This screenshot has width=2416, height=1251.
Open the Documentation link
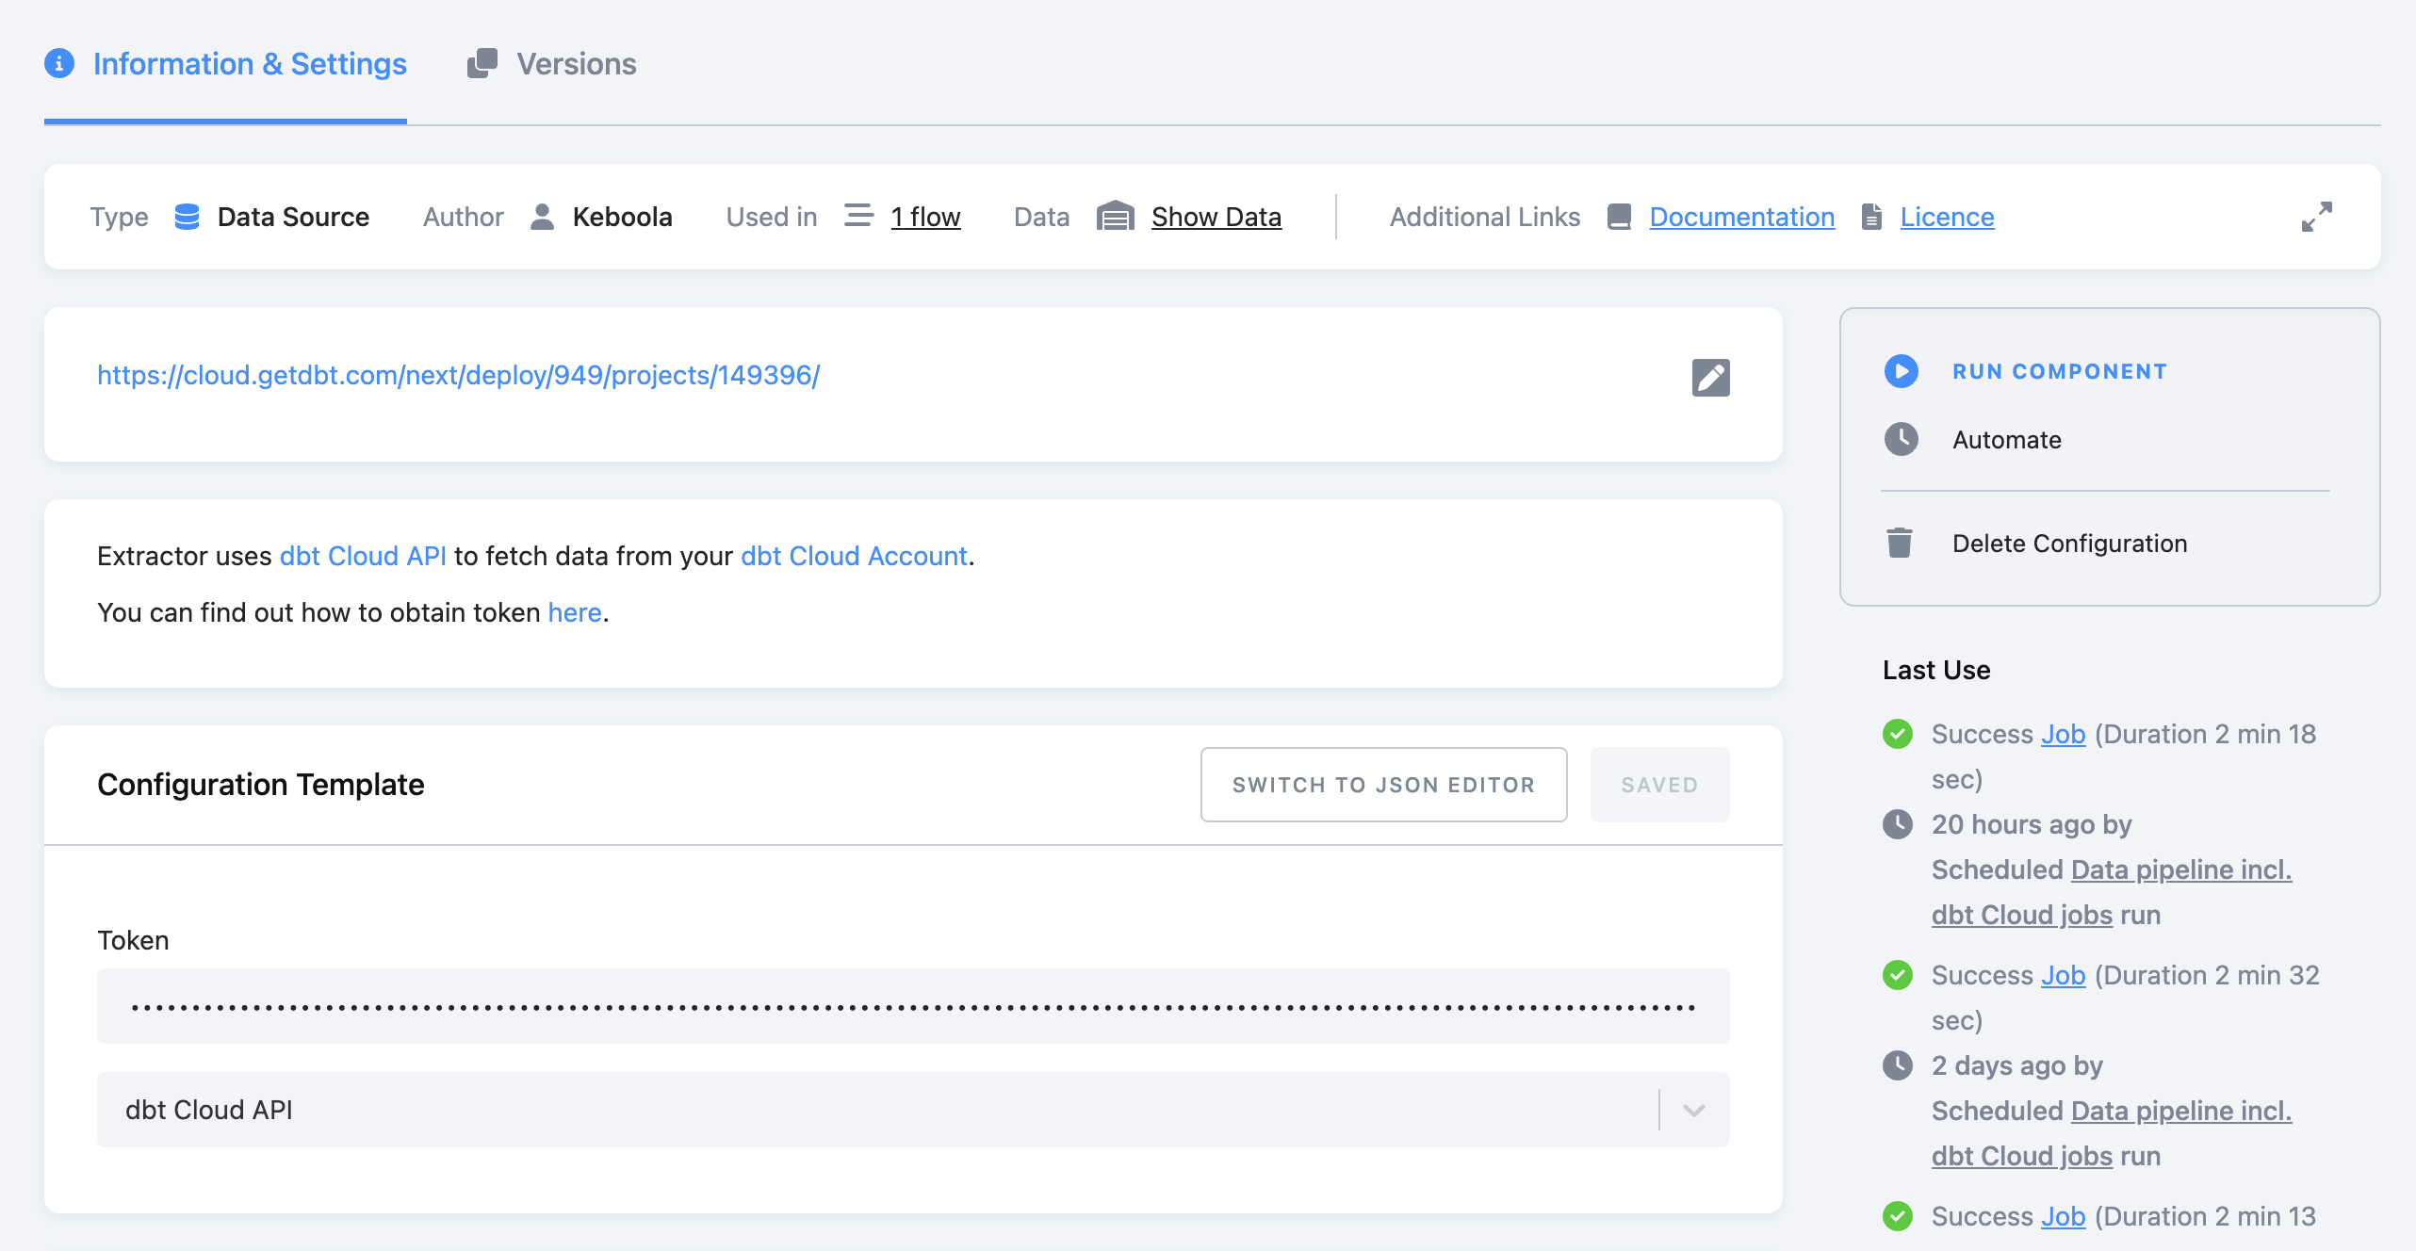pos(1742,217)
